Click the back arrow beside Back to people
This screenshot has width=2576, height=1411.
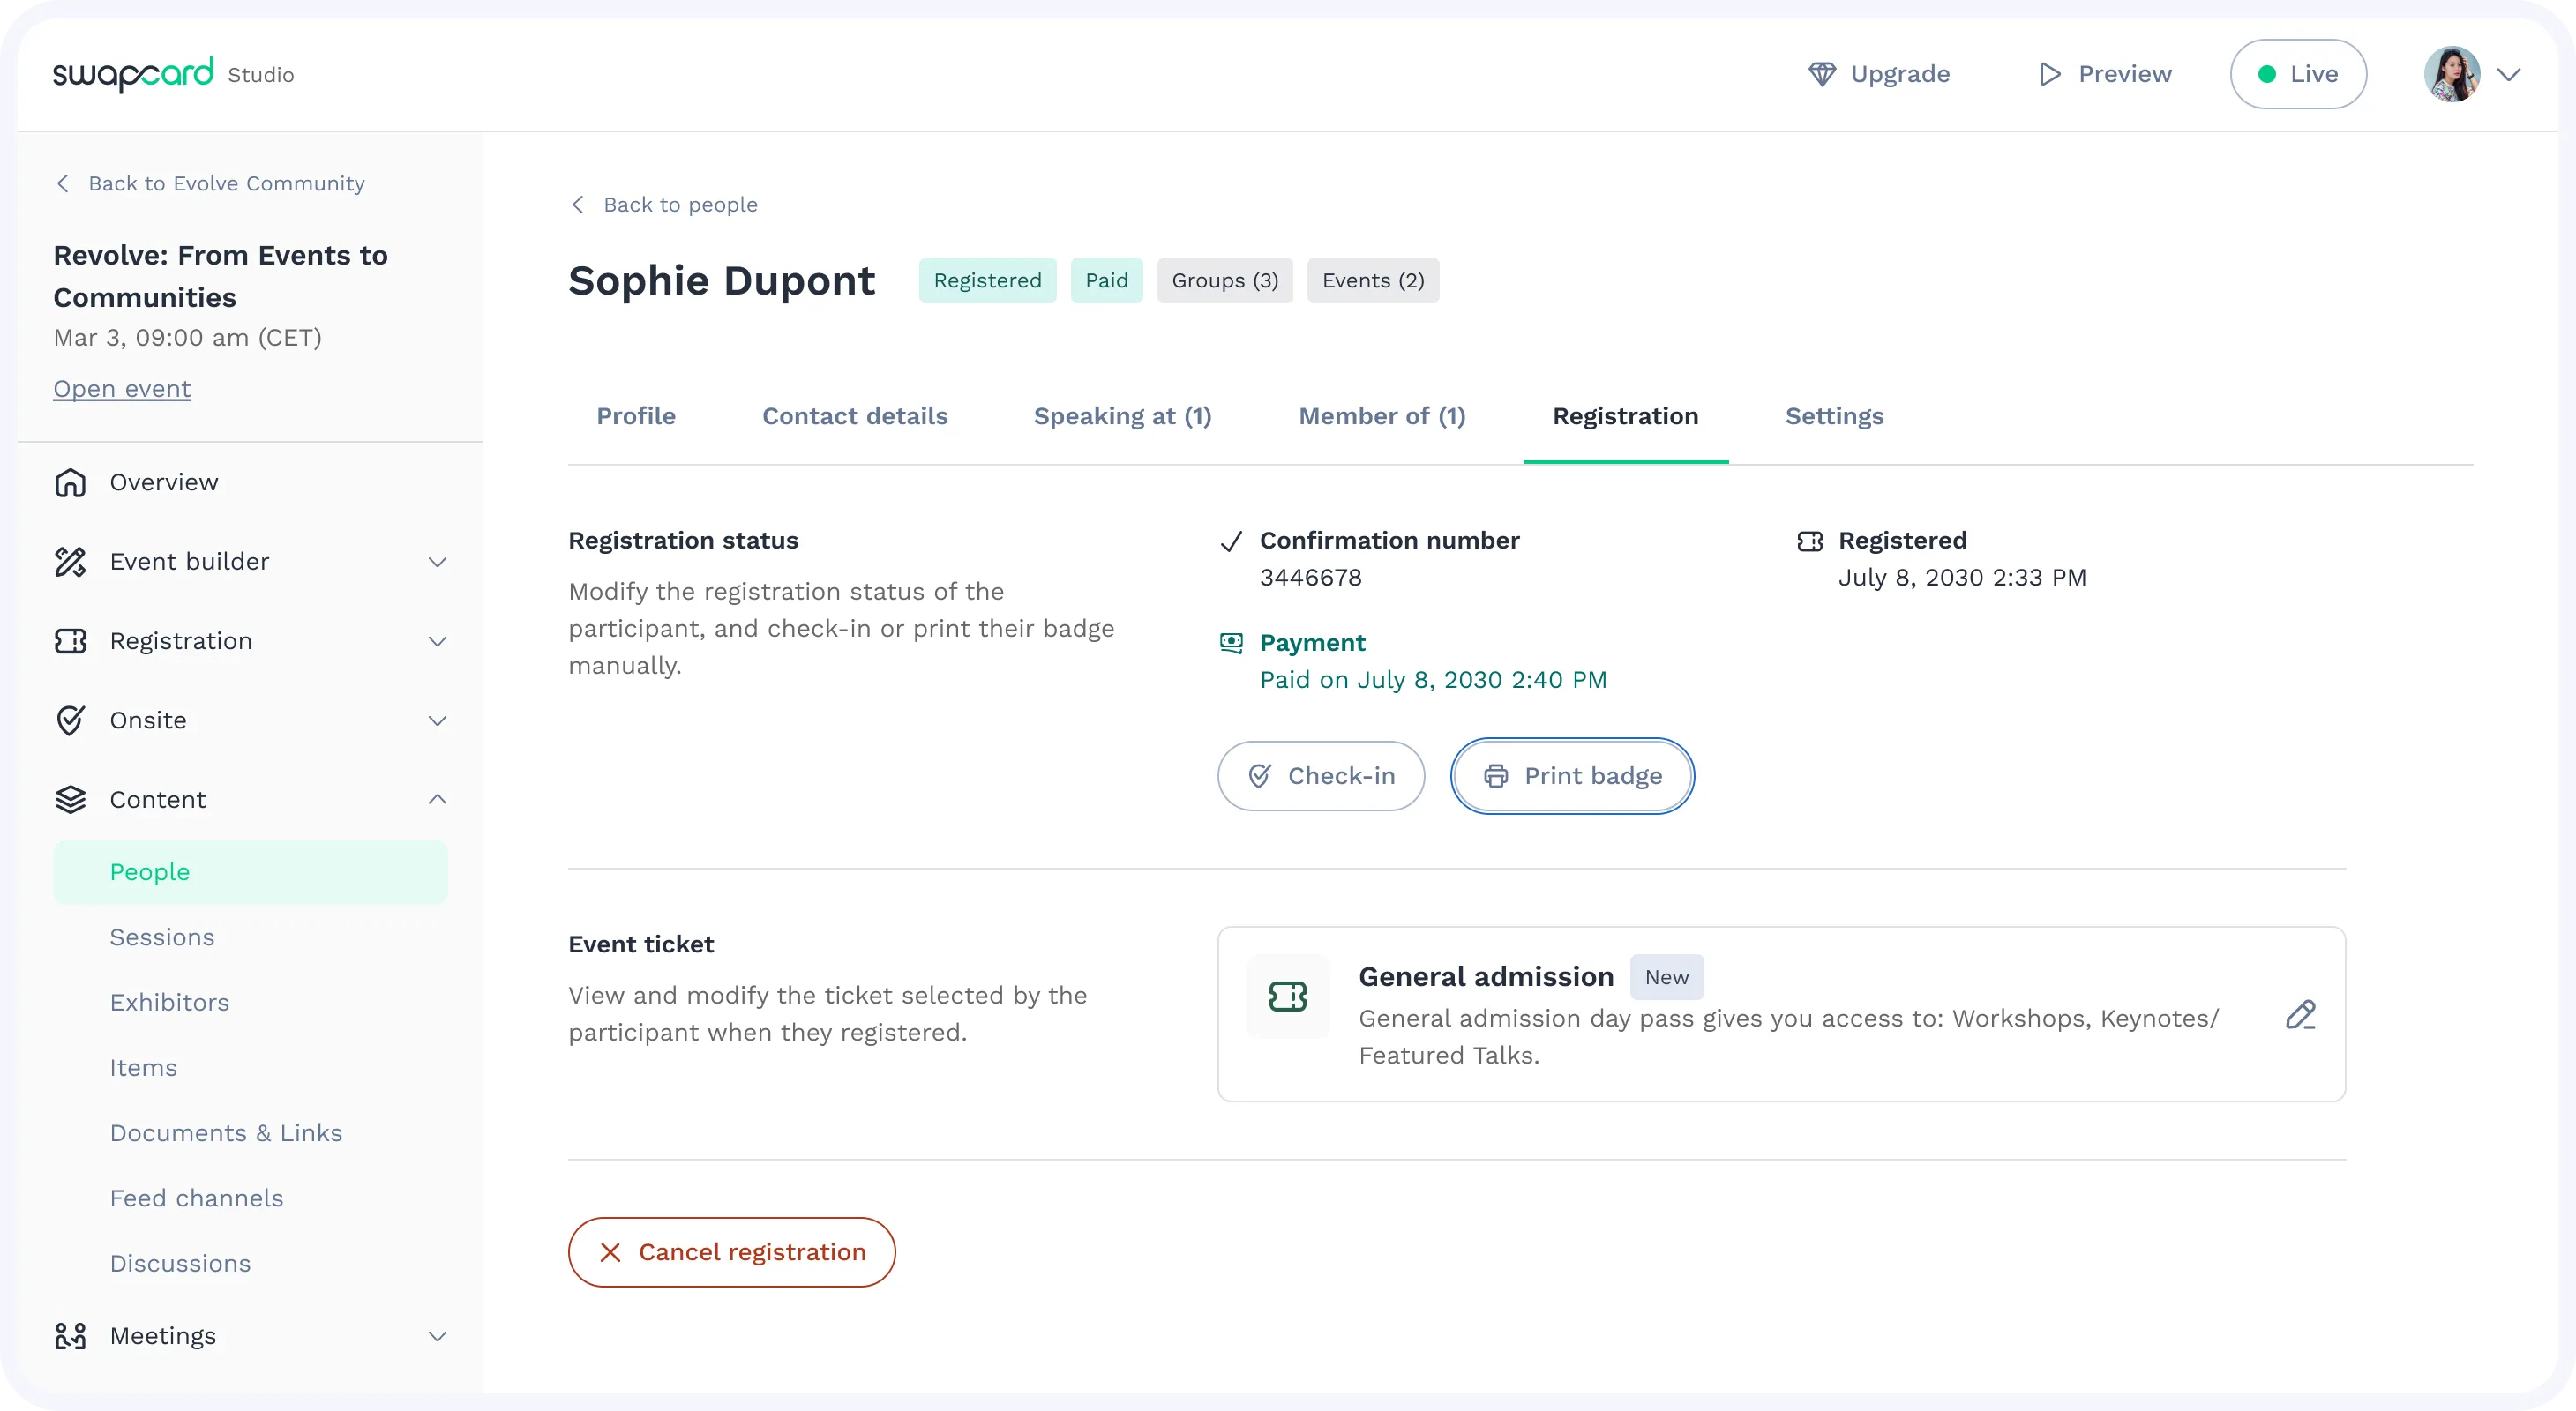pyautogui.click(x=578, y=204)
